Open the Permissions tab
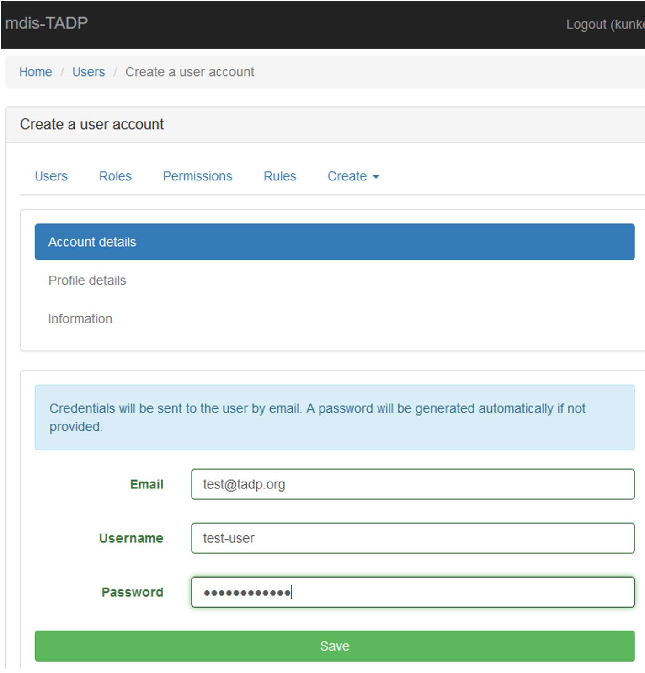This screenshot has height=673, width=645. [197, 176]
